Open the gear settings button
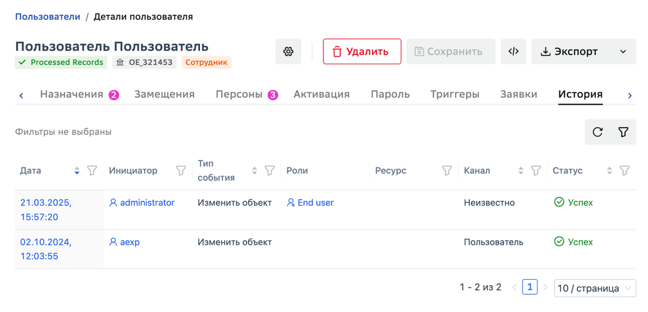 (x=288, y=51)
